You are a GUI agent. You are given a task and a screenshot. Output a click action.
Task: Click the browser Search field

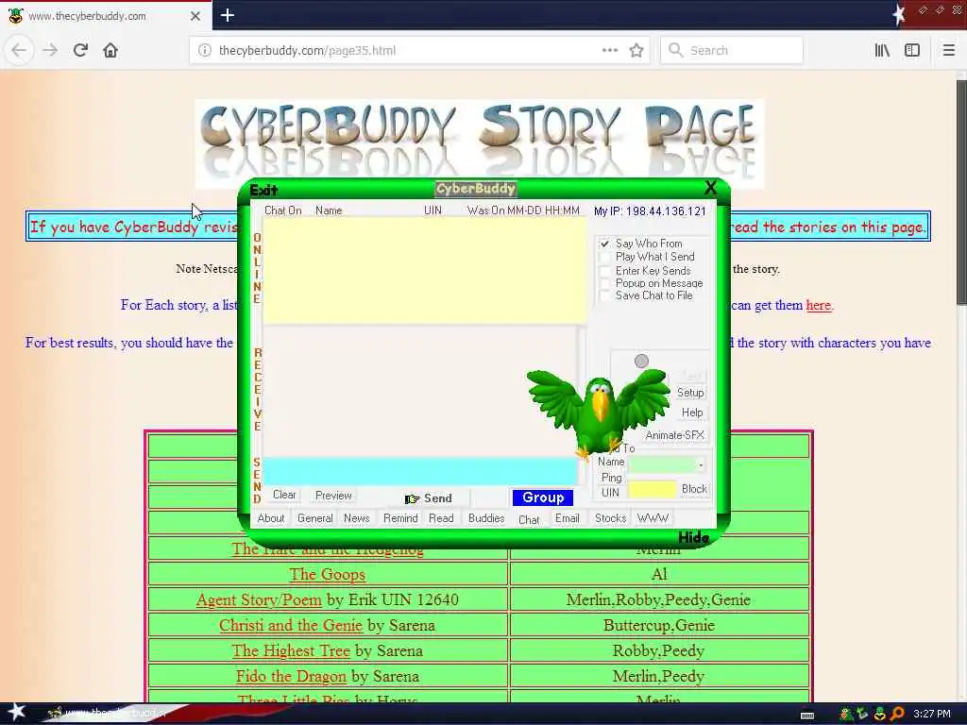(732, 51)
